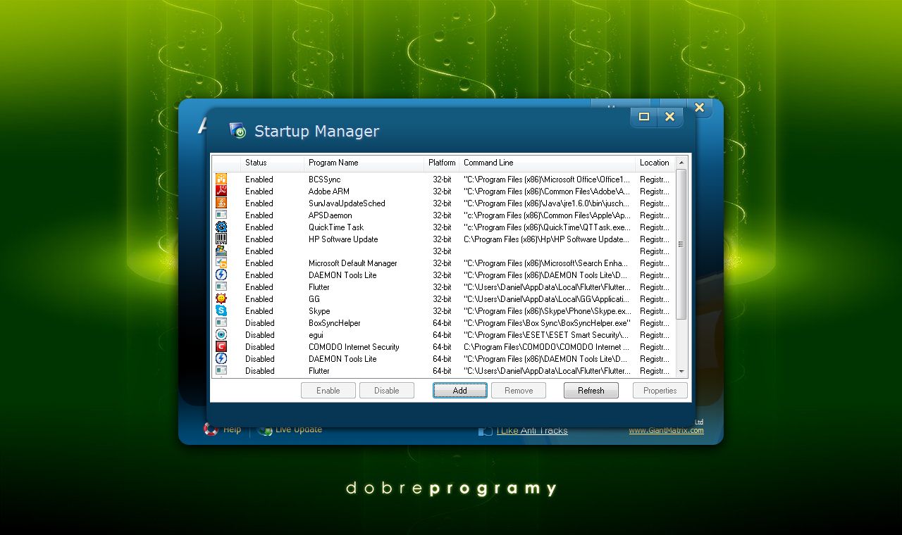The width and height of the screenshot is (902, 535).
Task: Refresh the startup list
Action: (591, 391)
